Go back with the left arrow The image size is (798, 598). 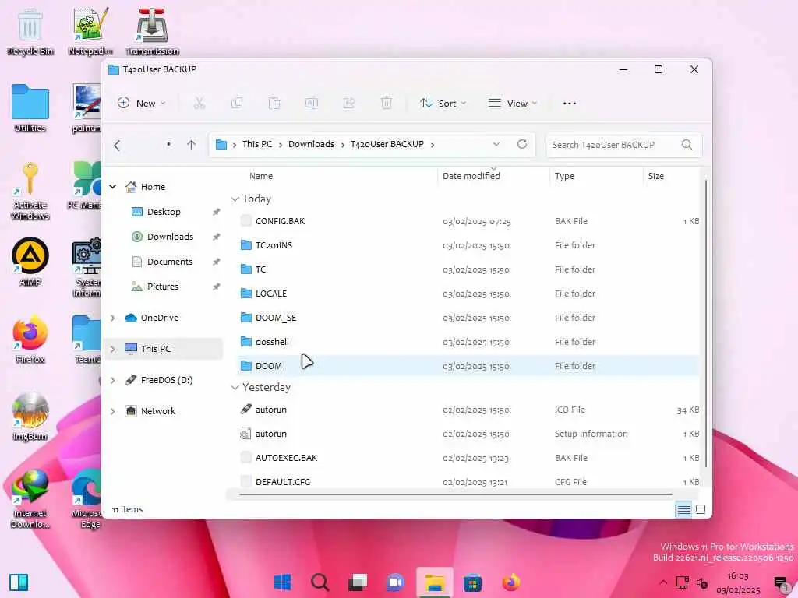(x=117, y=146)
